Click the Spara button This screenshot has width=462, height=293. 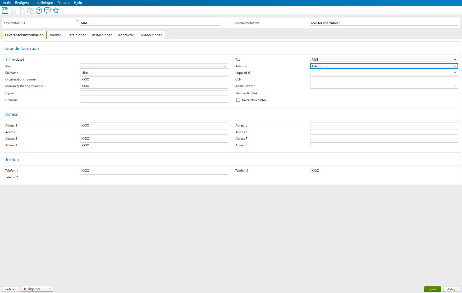tap(432, 289)
